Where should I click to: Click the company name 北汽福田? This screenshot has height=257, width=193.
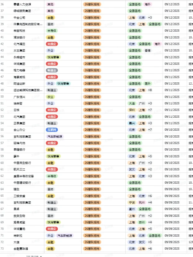tap(19, 44)
